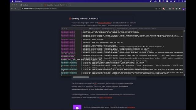Screen dimensions: 196x110
Task: Click the code block horizontal scrollbar
Action: coord(81,77)
